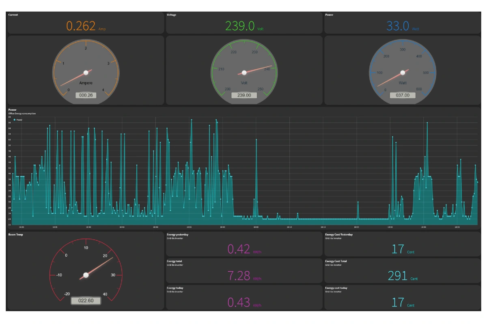487x324 pixels.
Task: Click the center hub of the Ampere gauge
Action: point(86,73)
